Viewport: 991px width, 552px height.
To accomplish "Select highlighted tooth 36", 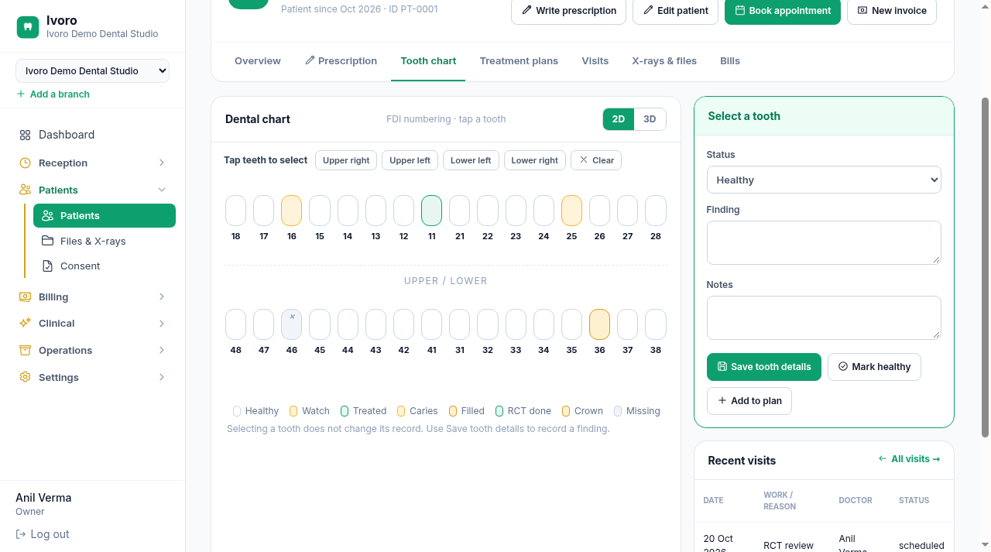I will coord(599,324).
